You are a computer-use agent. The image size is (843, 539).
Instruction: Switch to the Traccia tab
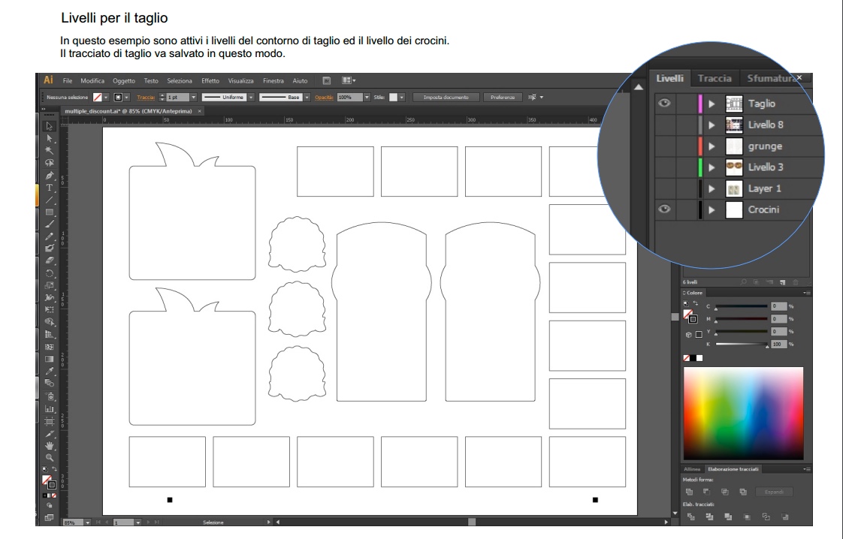point(715,79)
